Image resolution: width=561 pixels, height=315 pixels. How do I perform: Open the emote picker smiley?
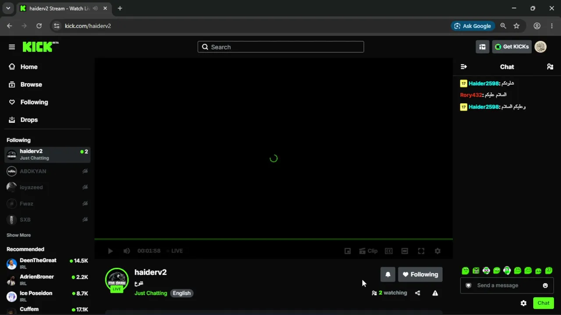(x=545, y=285)
